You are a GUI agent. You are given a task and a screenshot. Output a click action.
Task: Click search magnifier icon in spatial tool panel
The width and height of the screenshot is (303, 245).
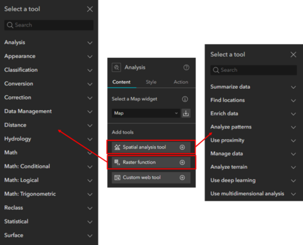click(216, 70)
